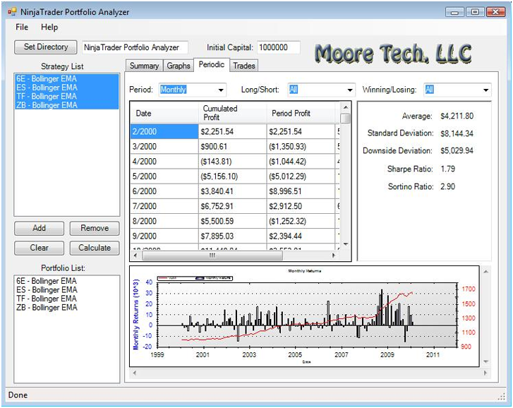Click the Date column header
This screenshot has width=513, height=408.
click(164, 113)
